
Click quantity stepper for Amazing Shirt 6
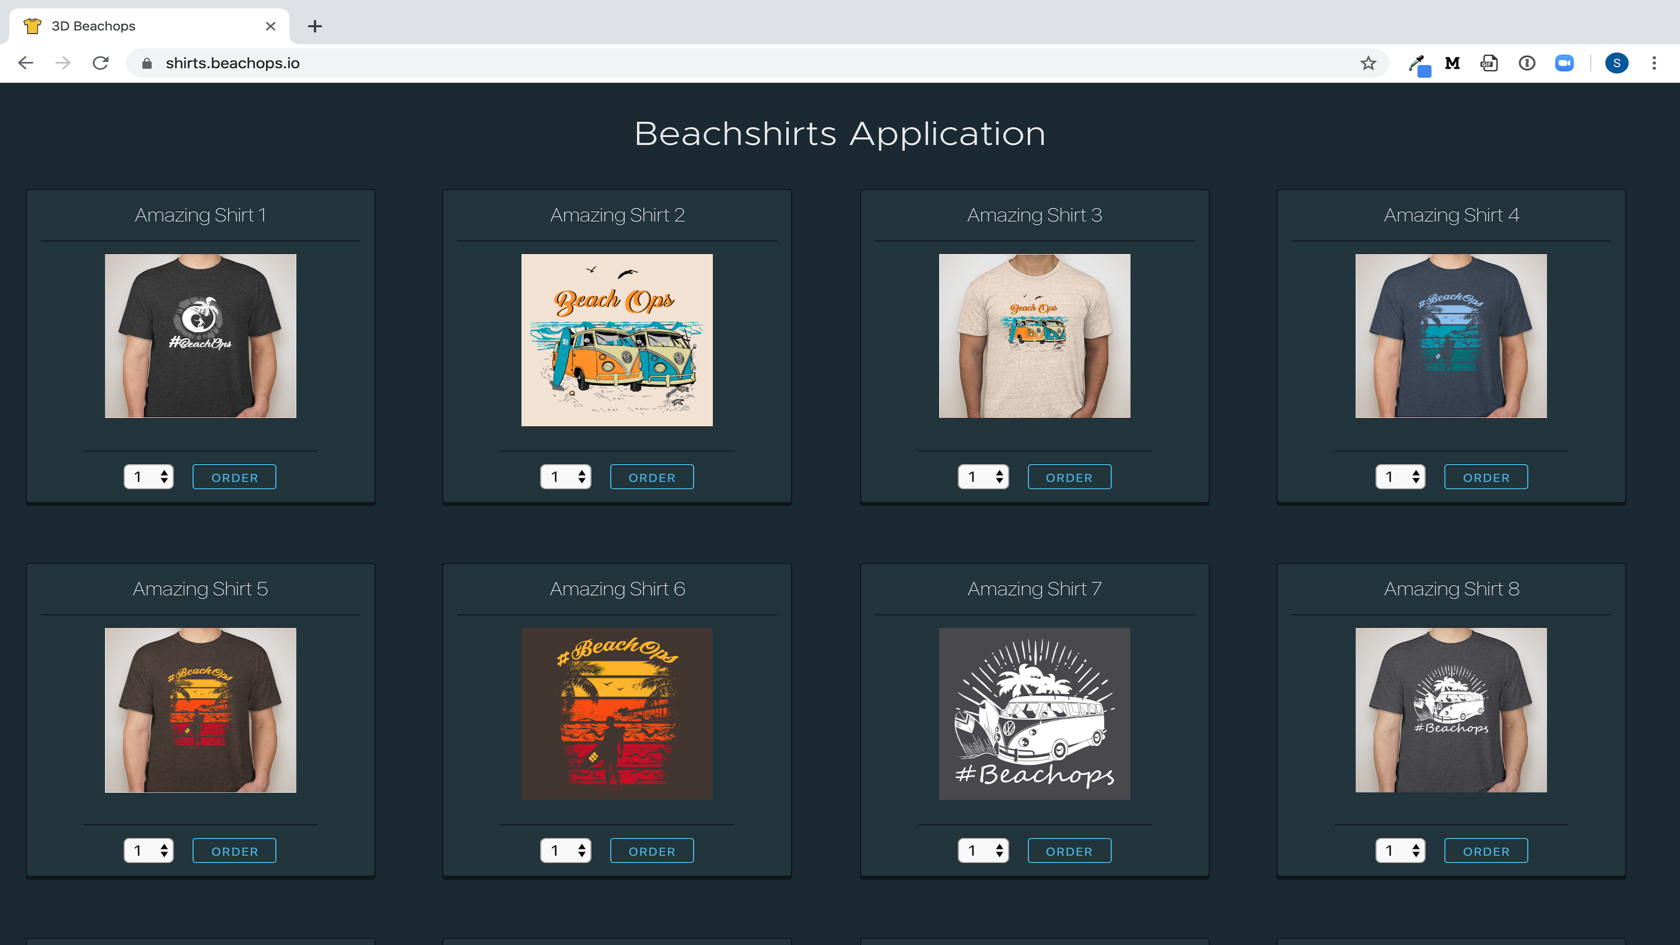coord(565,850)
